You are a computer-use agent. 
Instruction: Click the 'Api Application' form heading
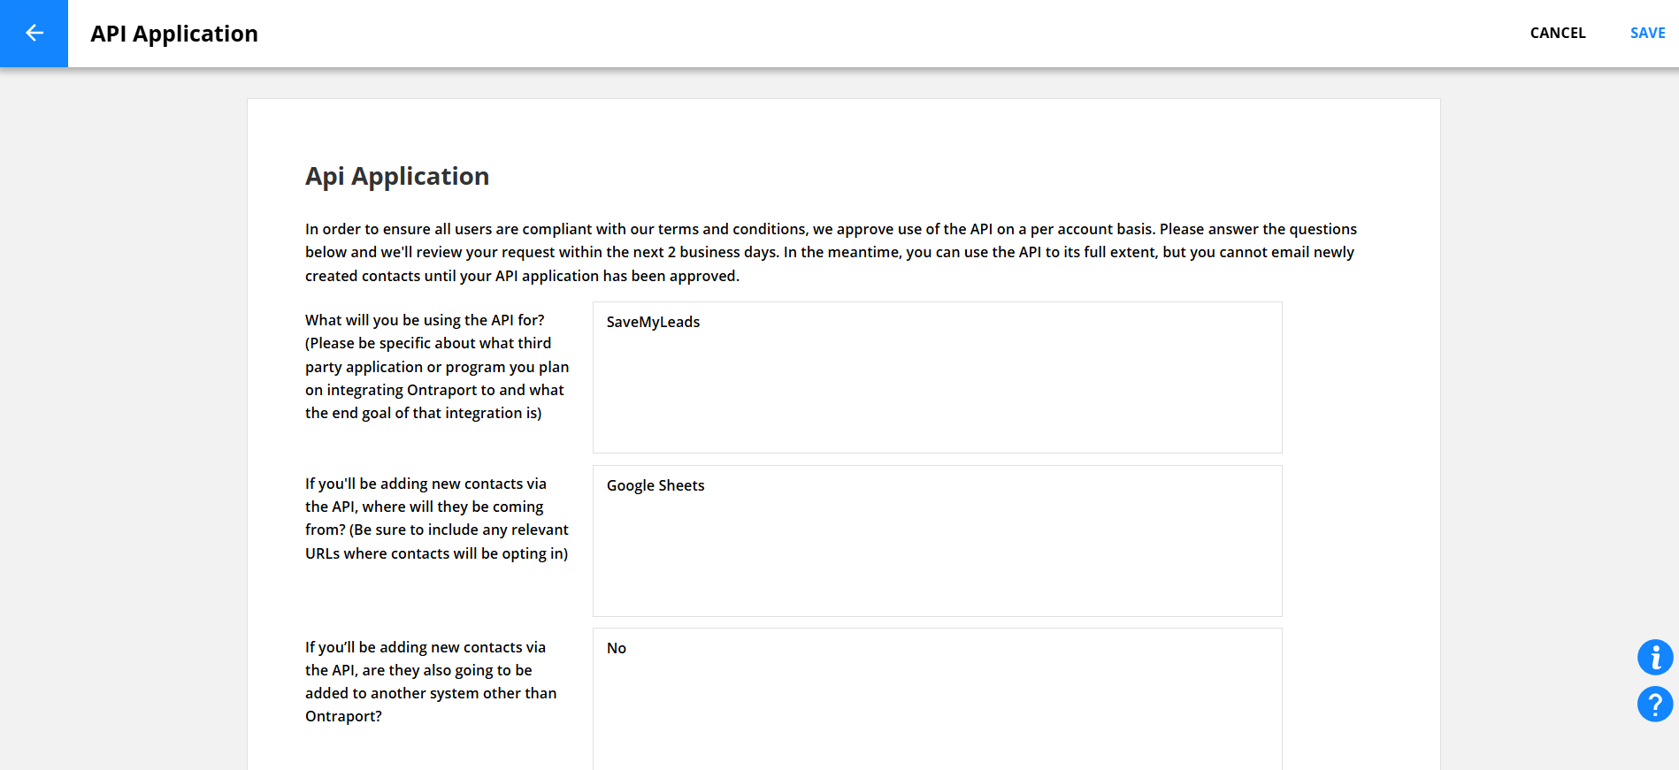click(397, 177)
